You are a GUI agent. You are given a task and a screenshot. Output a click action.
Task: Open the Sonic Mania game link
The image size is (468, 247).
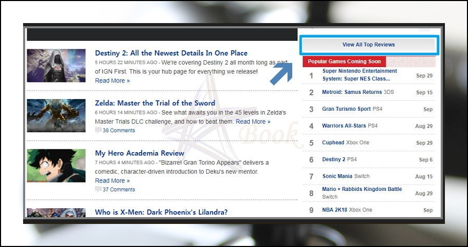click(x=337, y=176)
